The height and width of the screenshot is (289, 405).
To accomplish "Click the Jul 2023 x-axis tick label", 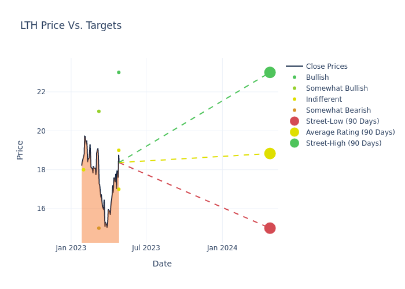I will [x=146, y=248].
